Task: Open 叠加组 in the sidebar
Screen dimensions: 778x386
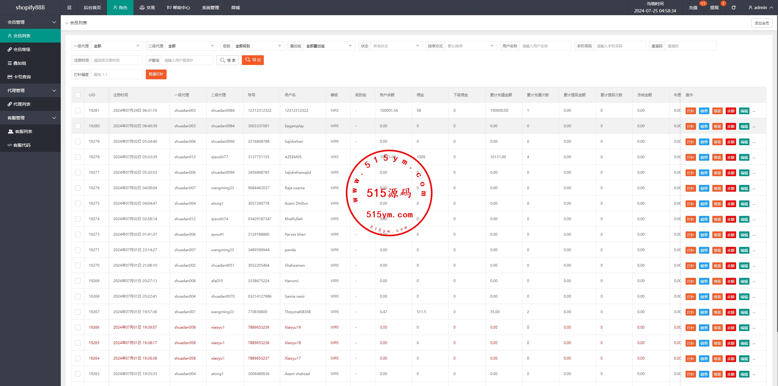Action: pyautogui.click(x=19, y=63)
